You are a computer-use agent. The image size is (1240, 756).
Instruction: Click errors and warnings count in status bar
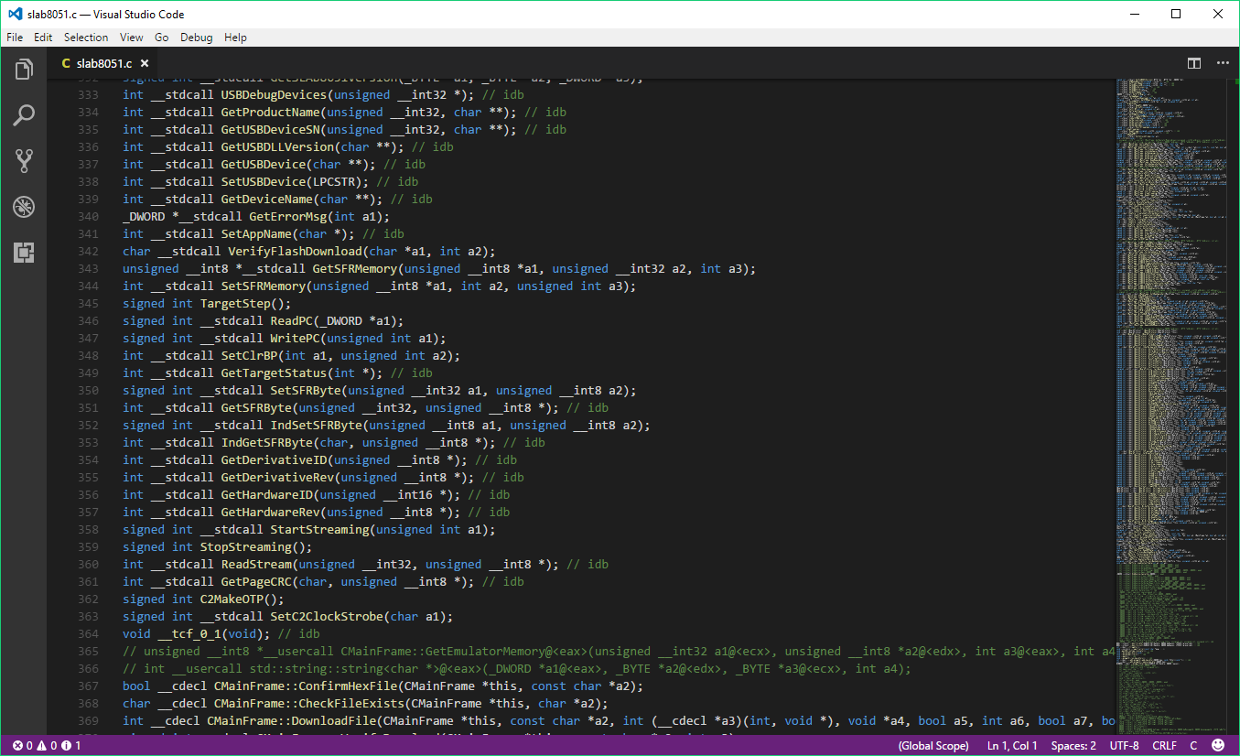47,745
